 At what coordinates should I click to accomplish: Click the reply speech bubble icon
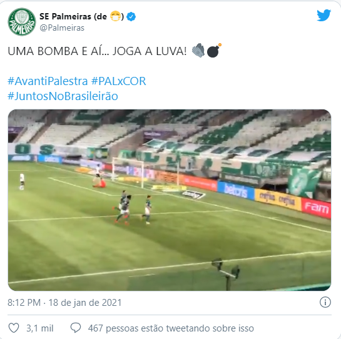76,328
